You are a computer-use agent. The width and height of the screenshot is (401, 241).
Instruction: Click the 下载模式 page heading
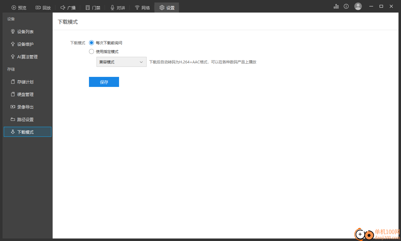[x=68, y=22]
